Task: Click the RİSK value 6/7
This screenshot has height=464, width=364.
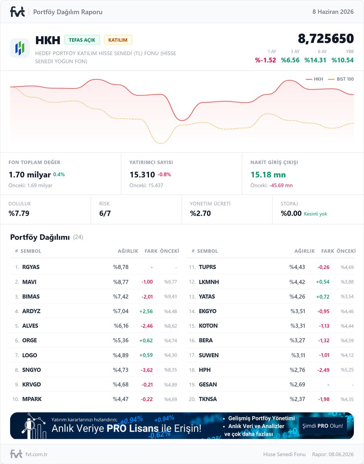Action: [x=105, y=213]
